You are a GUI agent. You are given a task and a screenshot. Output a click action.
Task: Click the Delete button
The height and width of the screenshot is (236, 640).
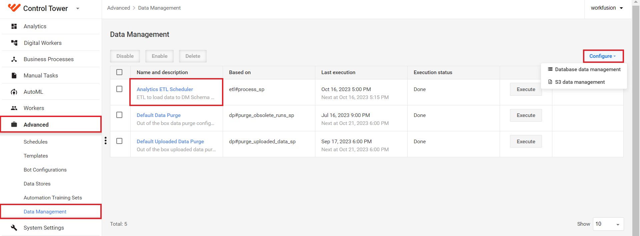[x=193, y=56]
